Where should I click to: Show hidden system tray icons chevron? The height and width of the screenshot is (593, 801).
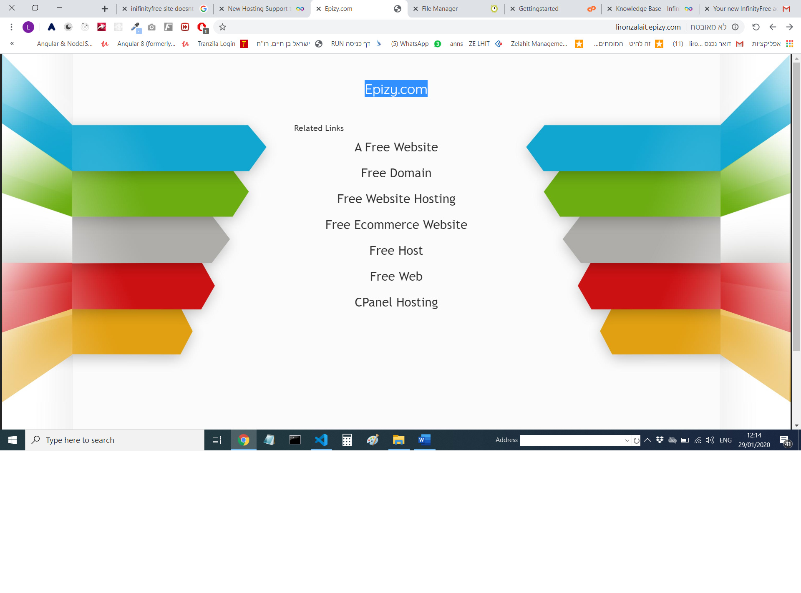click(x=647, y=440)
